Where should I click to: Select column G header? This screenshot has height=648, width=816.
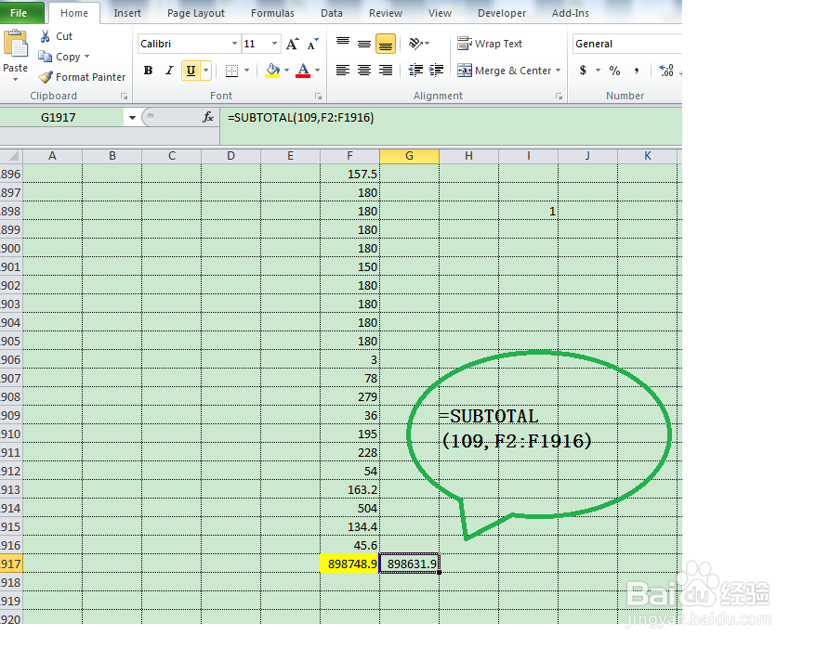pos(410,156)
